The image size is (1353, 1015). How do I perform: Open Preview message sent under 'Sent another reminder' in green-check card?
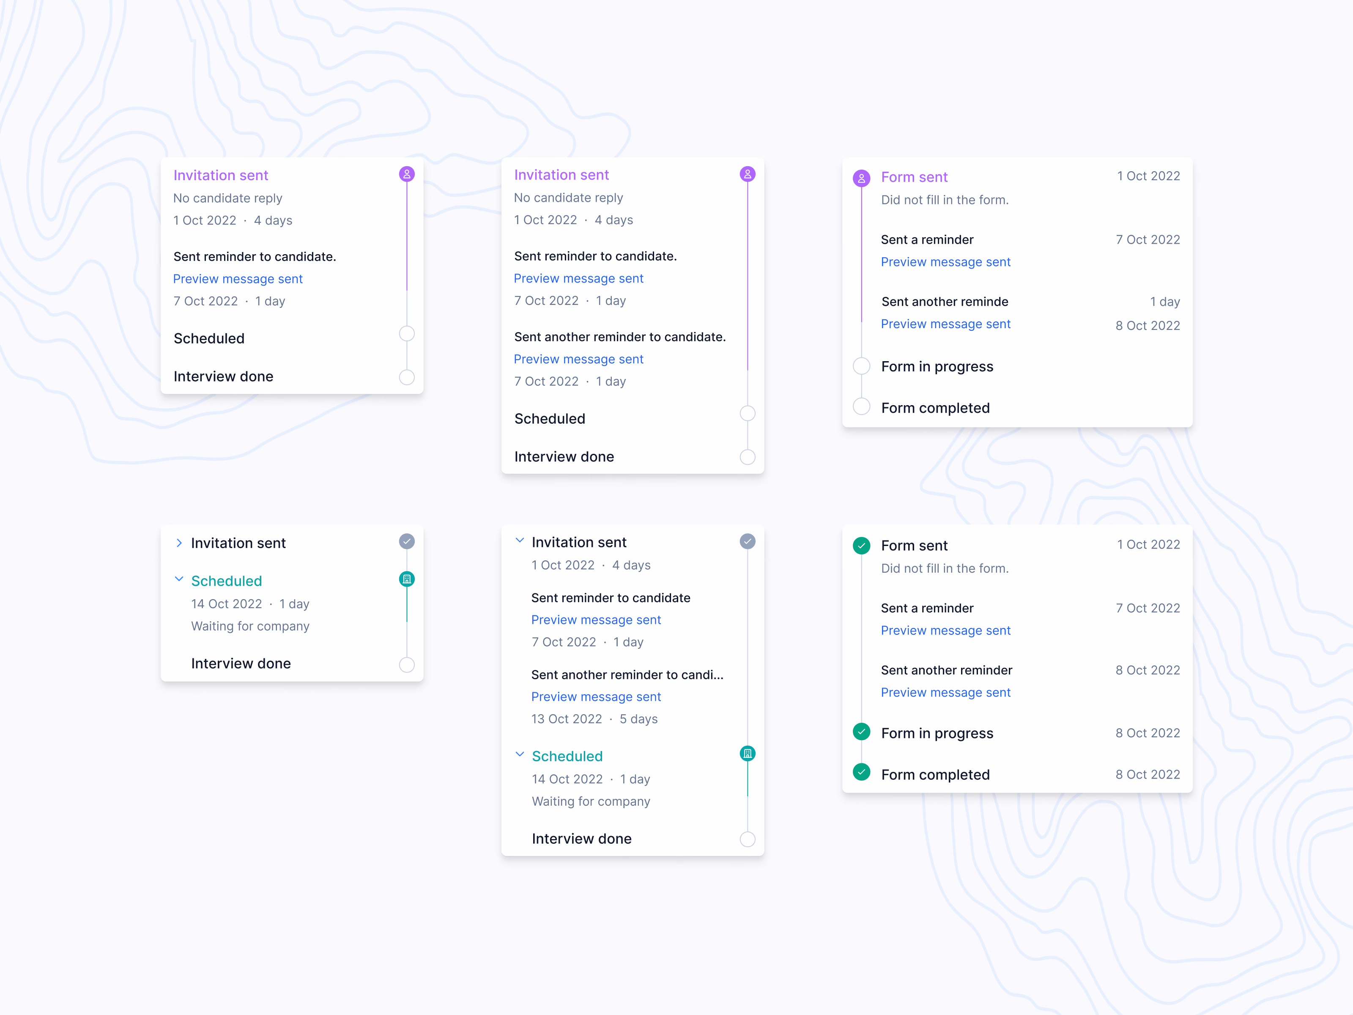(946, 693)
